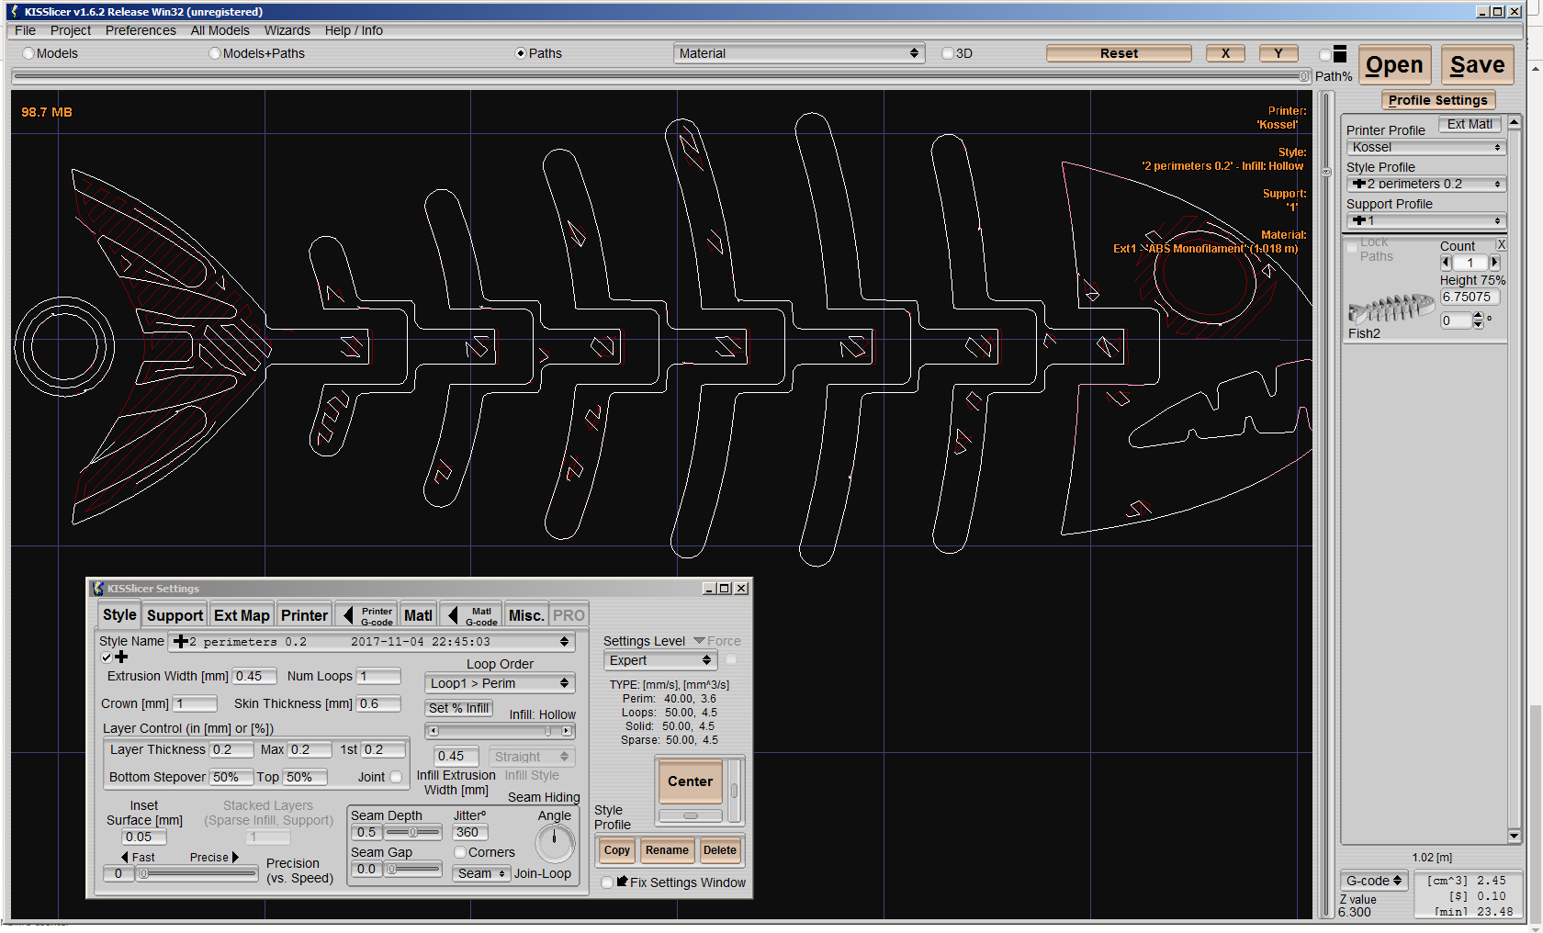Increase model Count with right arrow
1543x933 pixels.
click(x=1494, y=263)
